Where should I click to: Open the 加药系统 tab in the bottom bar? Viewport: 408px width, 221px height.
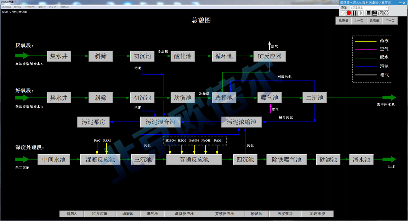click(x=317, y=214)
